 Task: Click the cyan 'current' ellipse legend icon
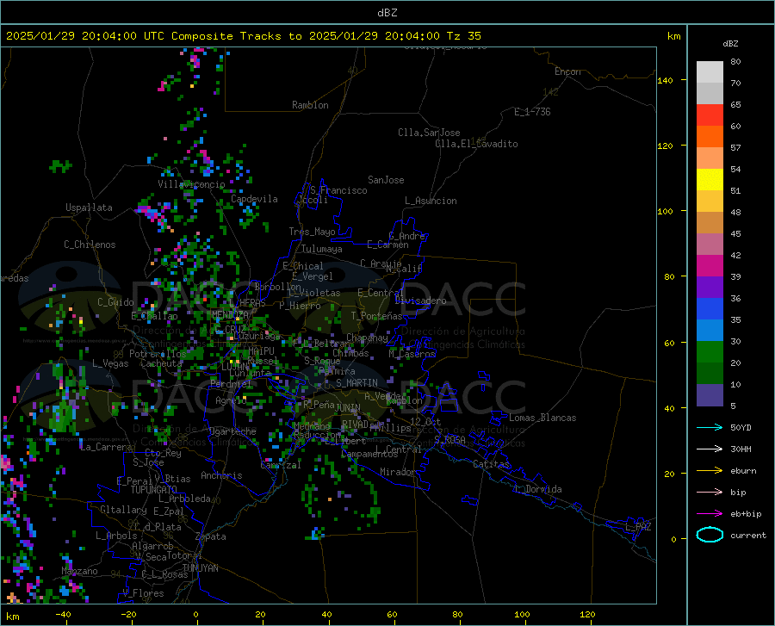[x=710, y=535]
